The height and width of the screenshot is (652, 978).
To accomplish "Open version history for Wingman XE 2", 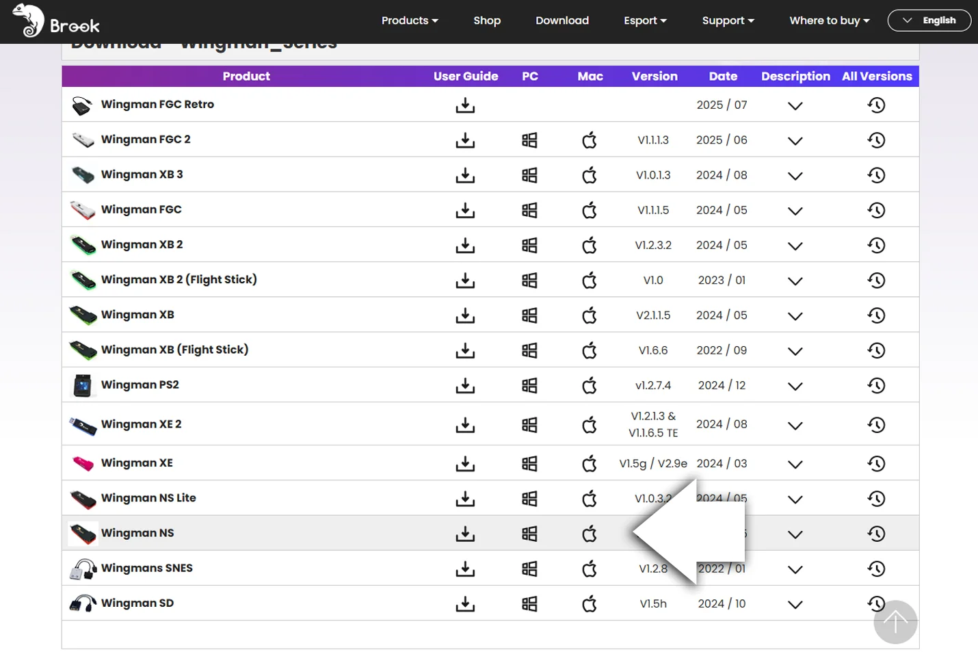I will pyautogui.click(x=877, y=425).
